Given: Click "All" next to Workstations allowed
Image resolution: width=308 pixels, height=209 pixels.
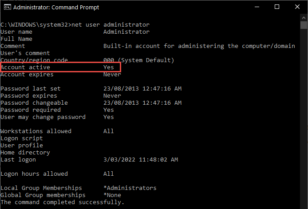Looking at the screenshot, I should click(x=109, y=131).
